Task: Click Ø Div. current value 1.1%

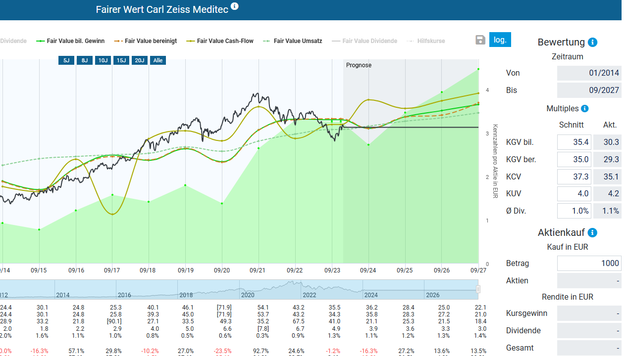Action: click(607, 211)
